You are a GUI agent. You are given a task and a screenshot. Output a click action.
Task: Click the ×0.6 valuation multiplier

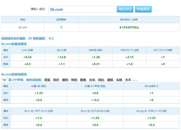click(95, 93)
